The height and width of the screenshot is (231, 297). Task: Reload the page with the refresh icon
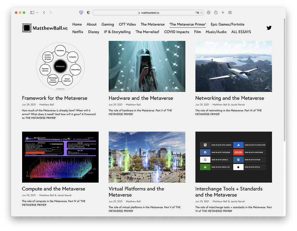pyautogui.click(x=202, y=13)
